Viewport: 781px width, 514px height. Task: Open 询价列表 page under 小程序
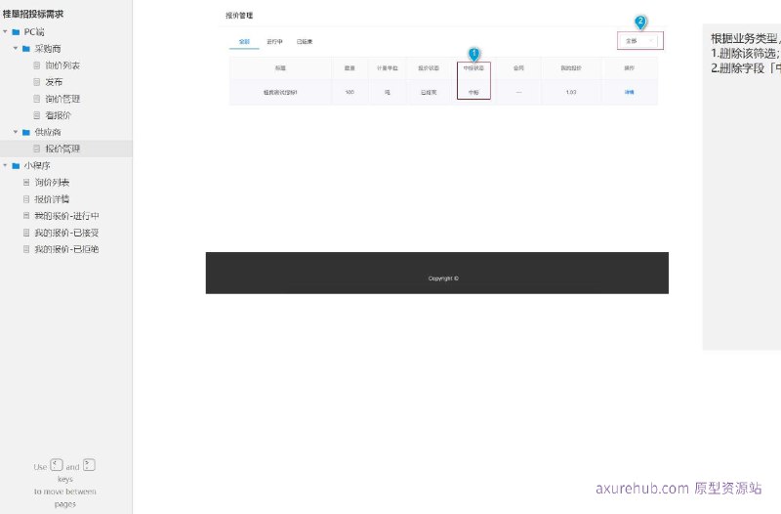click(52, 183)
